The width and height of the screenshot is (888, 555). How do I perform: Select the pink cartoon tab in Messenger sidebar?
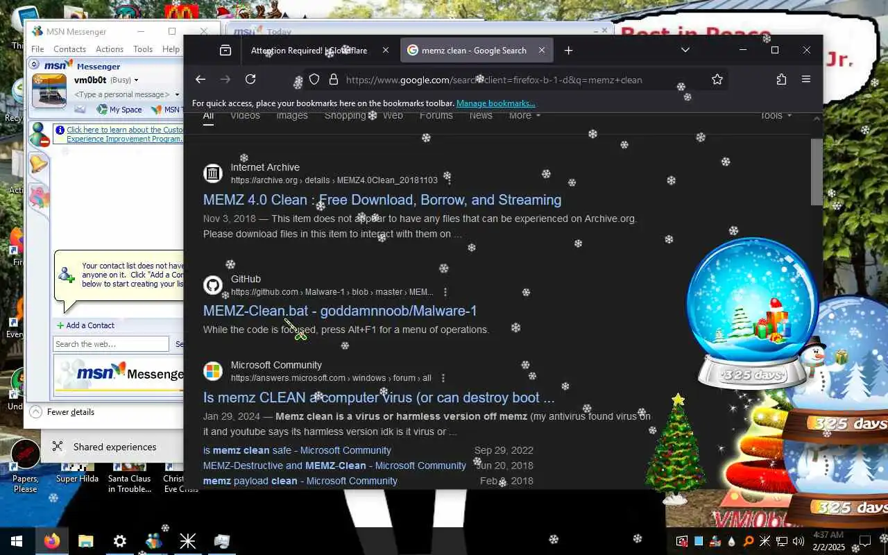coord(39,197)
